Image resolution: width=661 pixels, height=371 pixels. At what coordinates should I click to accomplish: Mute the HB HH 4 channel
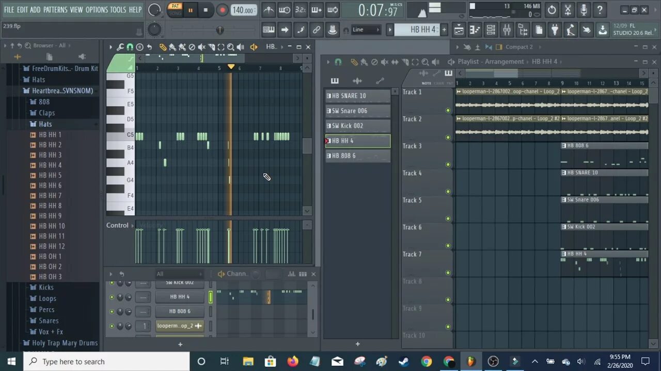coord(112,297)
